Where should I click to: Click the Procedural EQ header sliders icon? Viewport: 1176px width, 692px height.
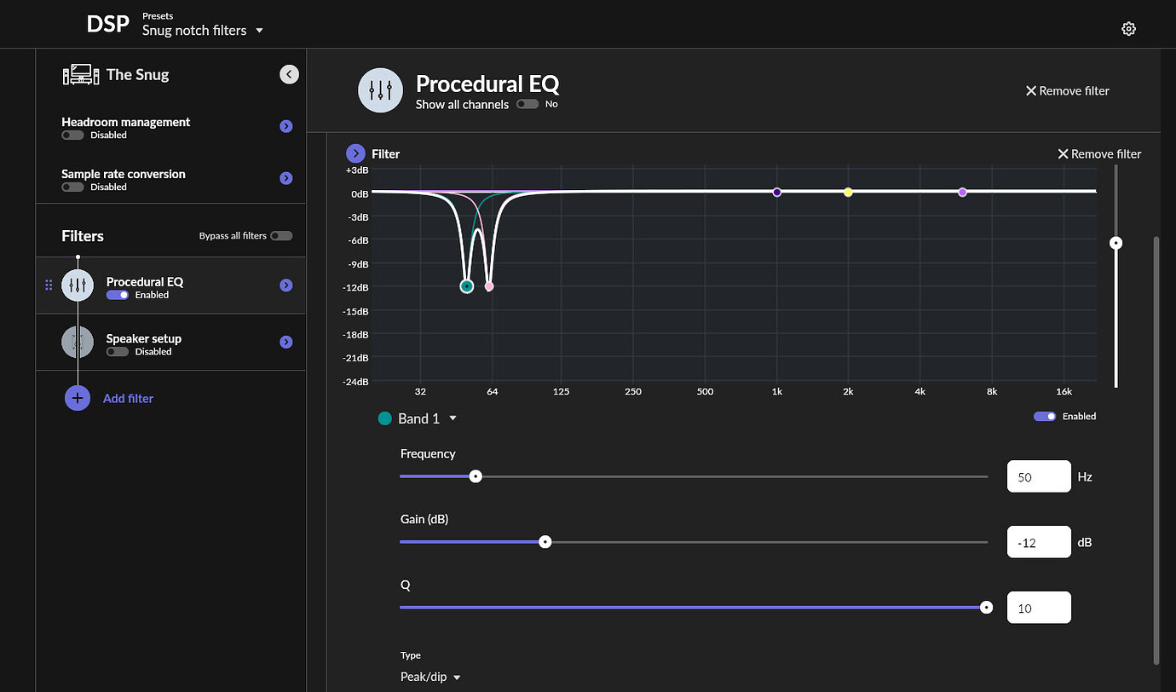coord(380,90)
